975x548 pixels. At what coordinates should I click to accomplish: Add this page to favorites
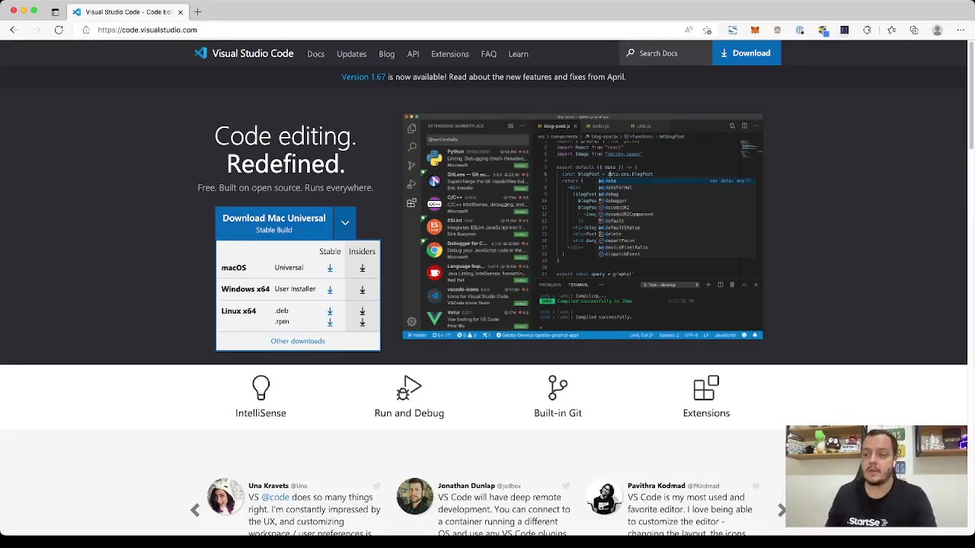click(708, 30)
